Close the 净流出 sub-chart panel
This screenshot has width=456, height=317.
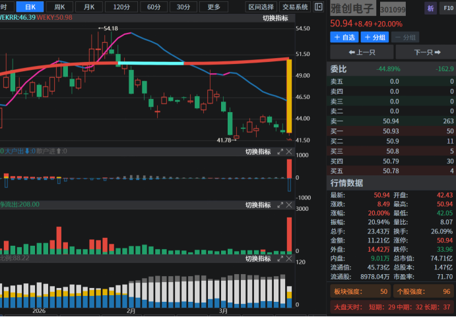pyautogui.click(x=289, y=205)
